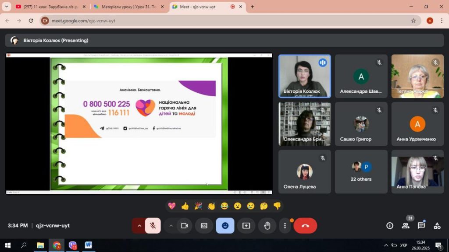Close the emoji reactions bar
The image size is (449, 252).
(225, 226)
